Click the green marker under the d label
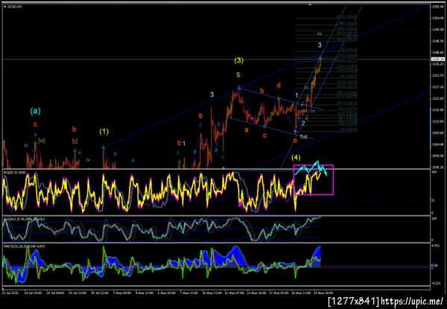 (x=279, y=98)
